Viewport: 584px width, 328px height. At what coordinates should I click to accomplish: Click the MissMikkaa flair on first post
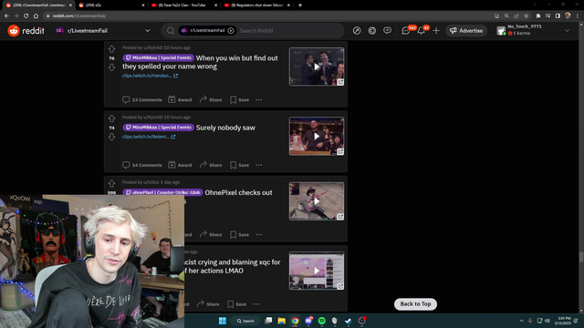coord(158,57)
